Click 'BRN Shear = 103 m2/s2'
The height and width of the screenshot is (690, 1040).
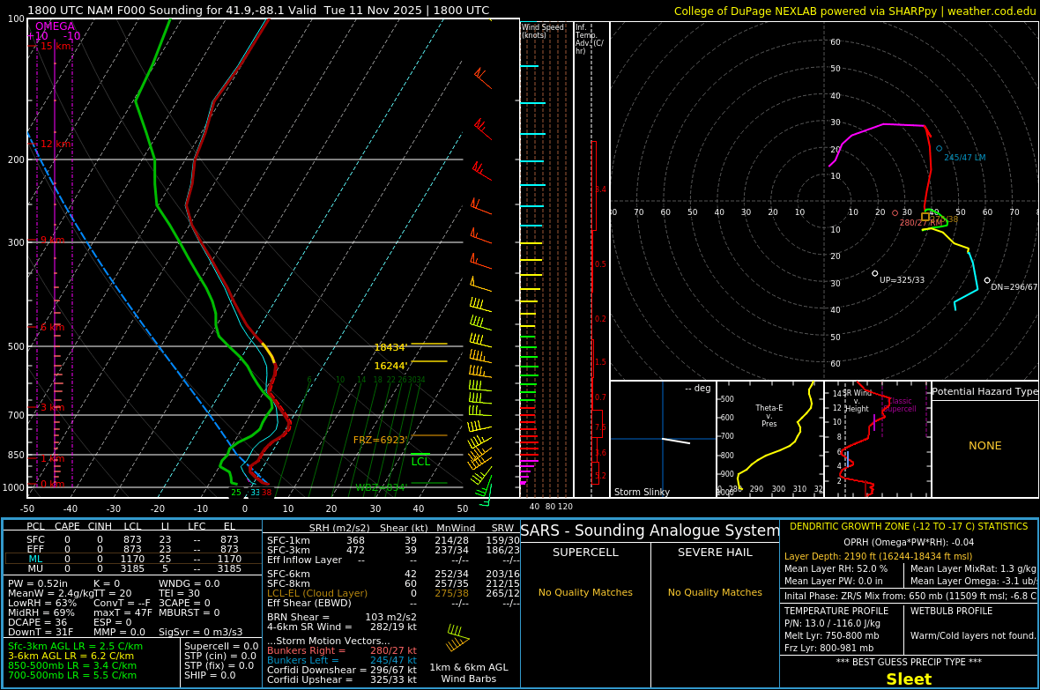tap(342, 617)
